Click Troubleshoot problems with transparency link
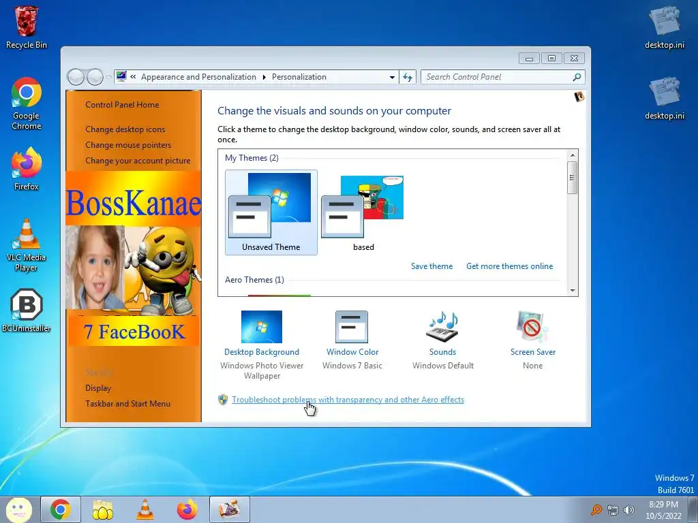Screen dimensions: 698x523 click(348, 400)
